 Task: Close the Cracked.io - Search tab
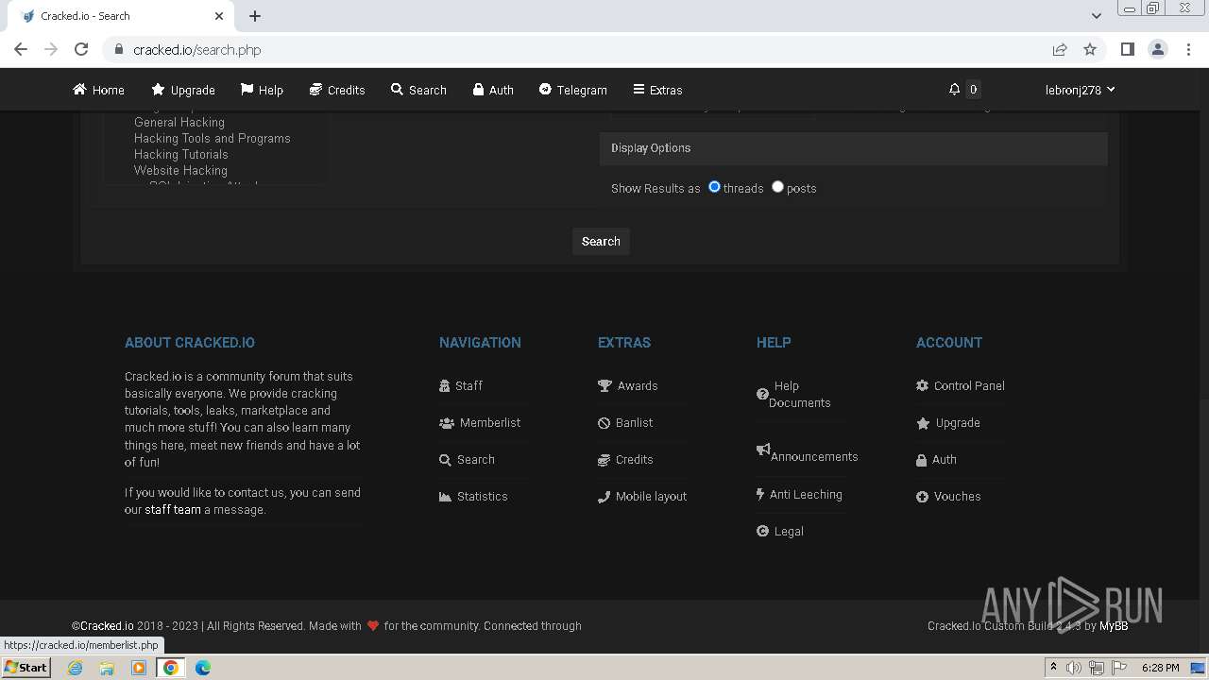pyautogui.click(x=219, y=16)
